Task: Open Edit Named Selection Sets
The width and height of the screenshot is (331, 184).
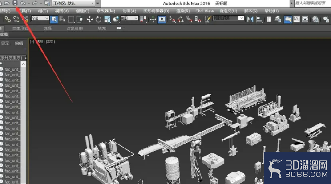Action: click(208, 20)
